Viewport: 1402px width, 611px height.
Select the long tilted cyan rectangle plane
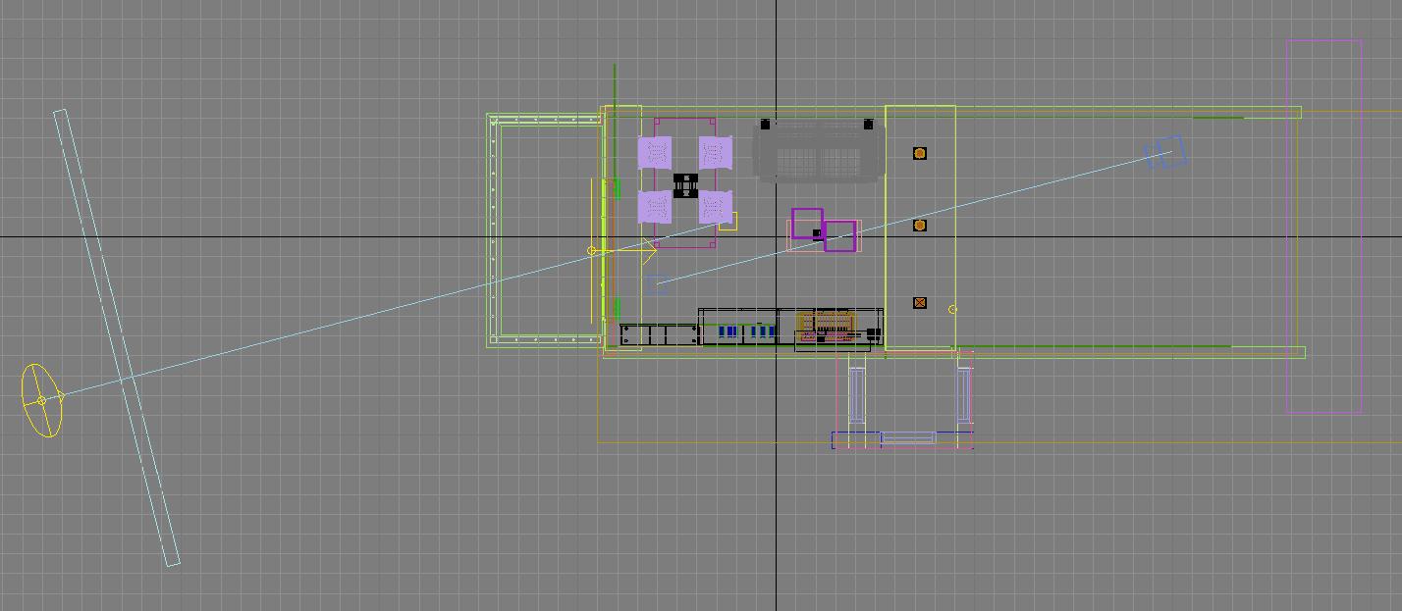click(116, 337)
